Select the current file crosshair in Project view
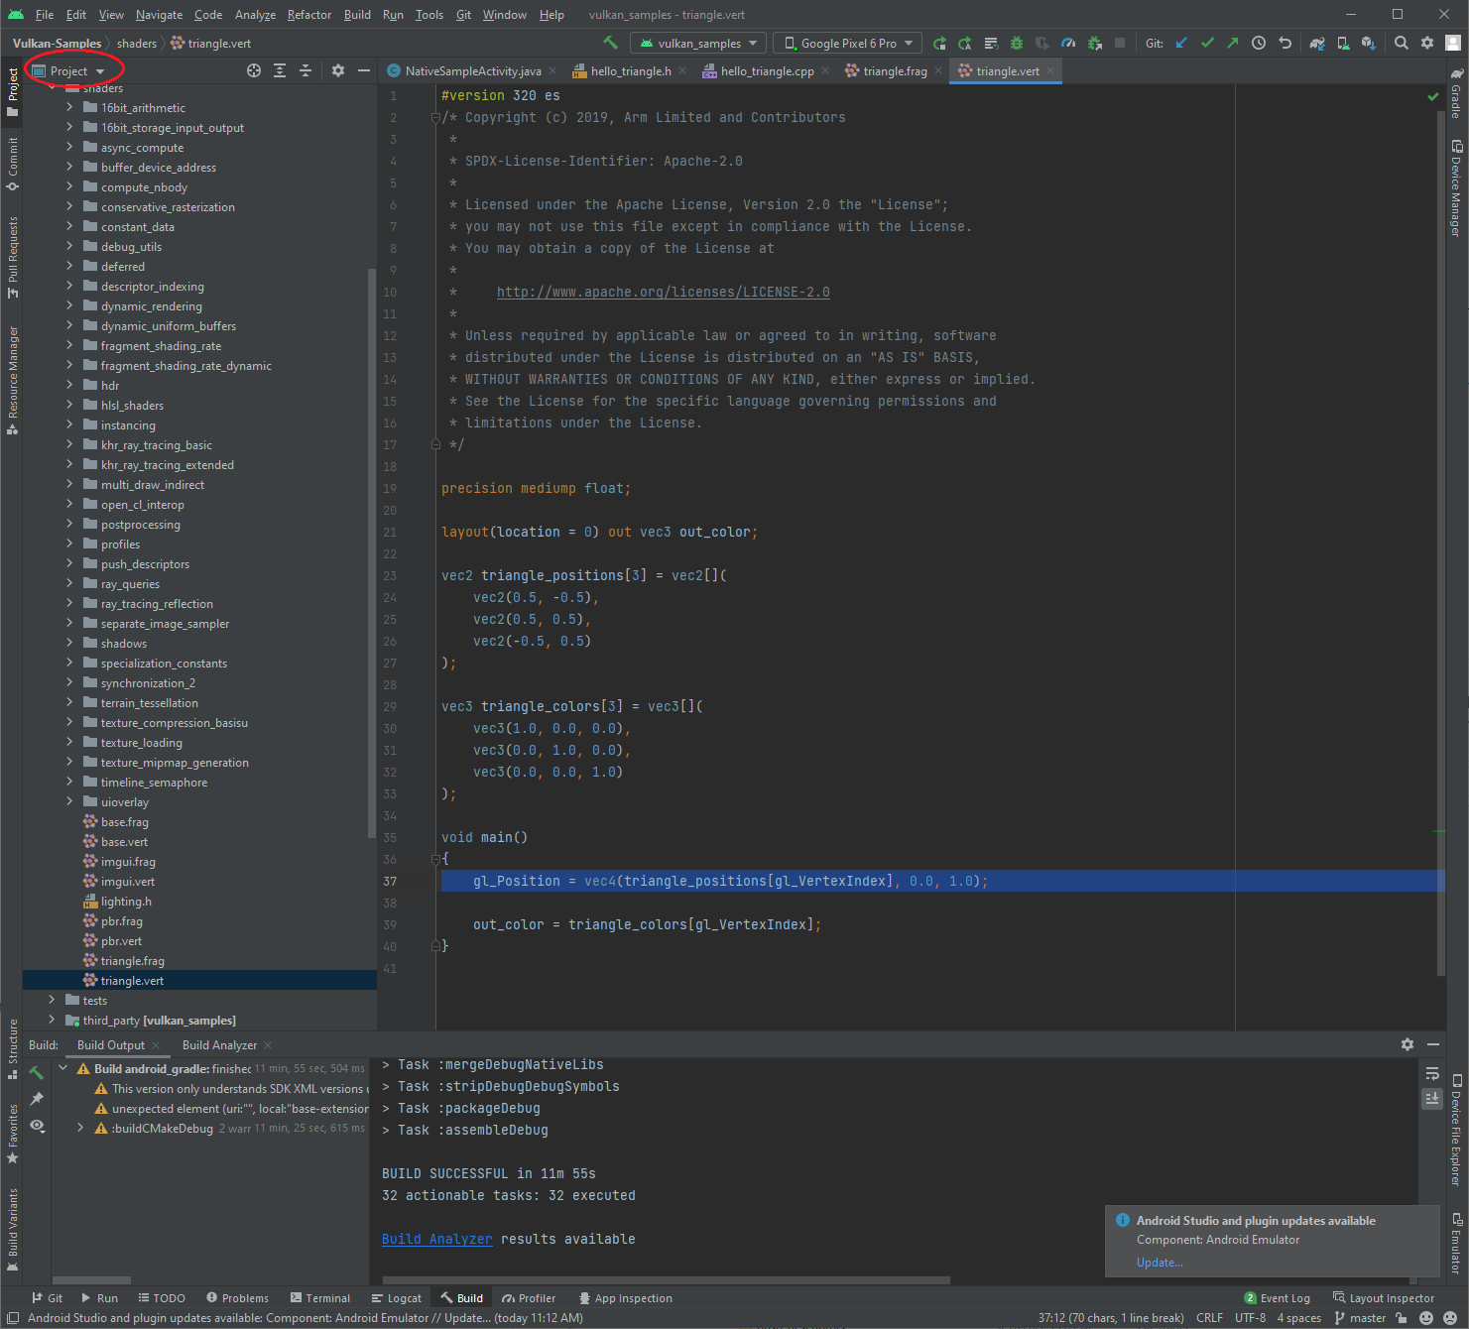The height and width of the screenshot is (1329, 1469). (x=254, y=70)
